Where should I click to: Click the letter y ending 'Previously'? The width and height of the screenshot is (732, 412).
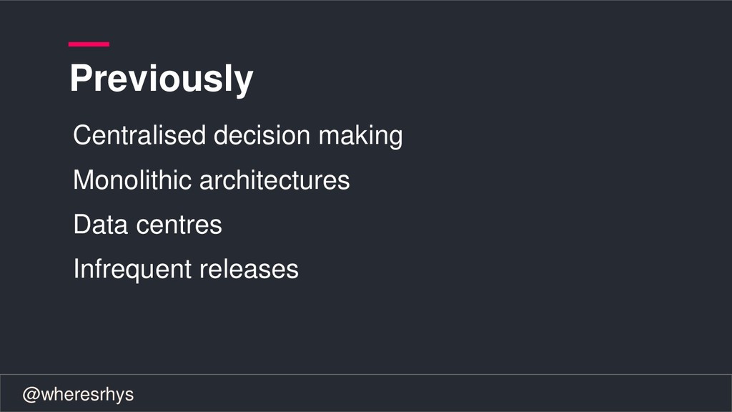click(244, 83)
